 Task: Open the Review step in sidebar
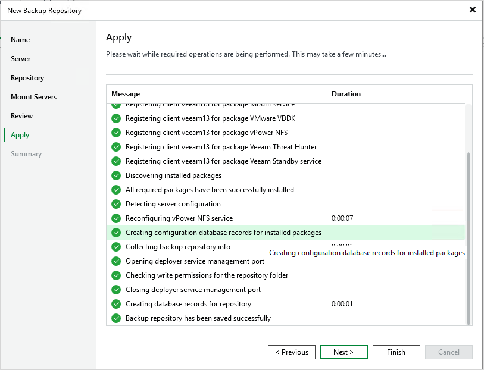click(22, 116)
